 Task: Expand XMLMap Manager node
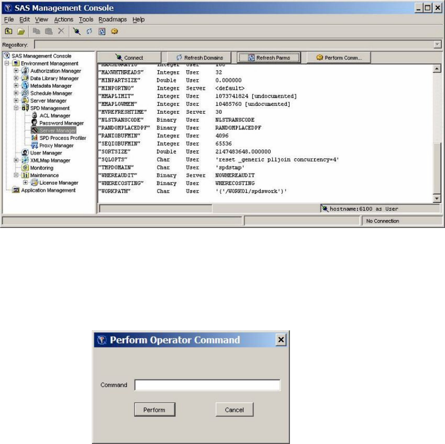(x=16, y=160)
